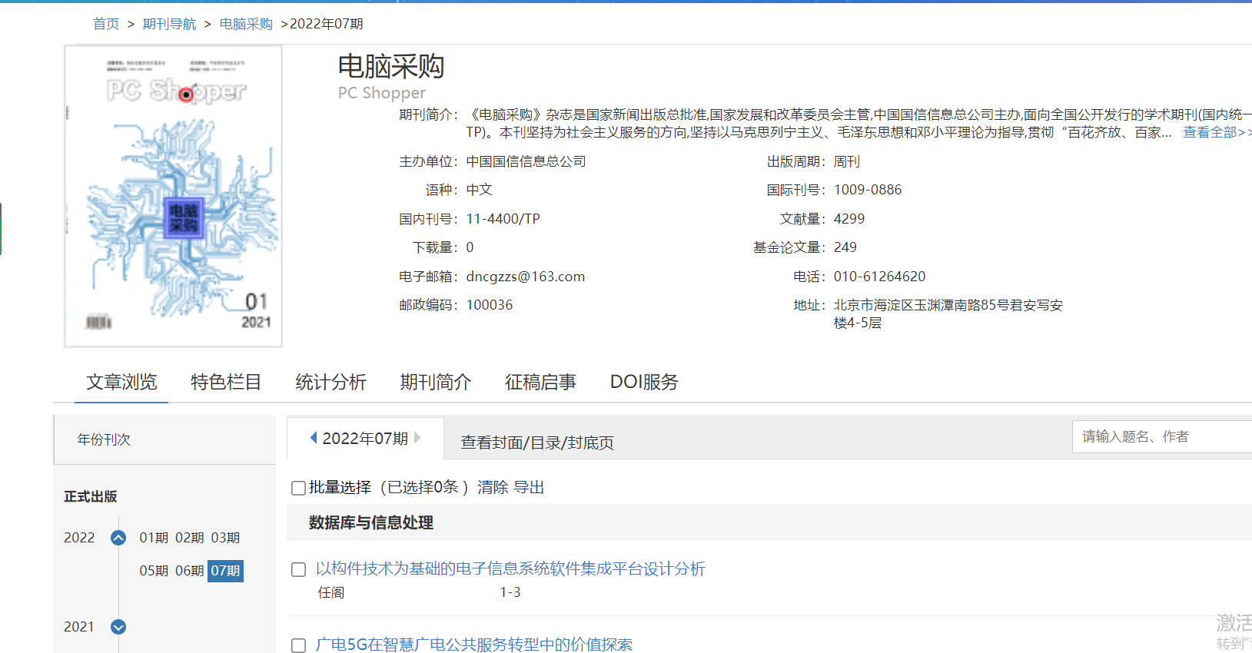Screen dimensions: 1252x653
Task: Click author name 任阁
Action: 331,592
